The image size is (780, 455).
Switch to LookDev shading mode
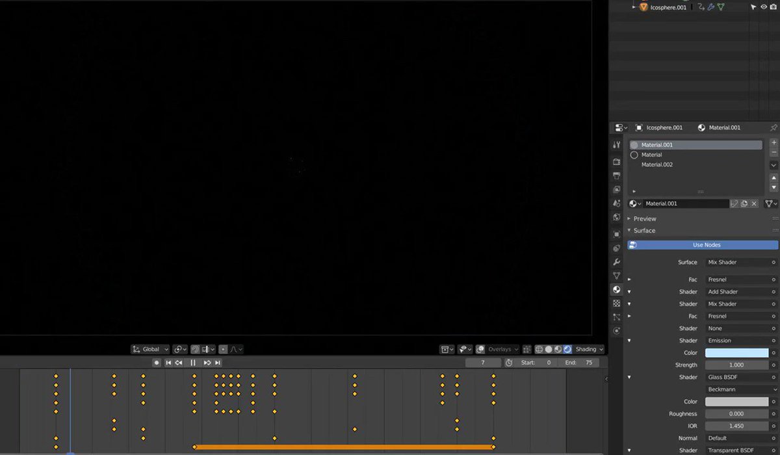558,349
